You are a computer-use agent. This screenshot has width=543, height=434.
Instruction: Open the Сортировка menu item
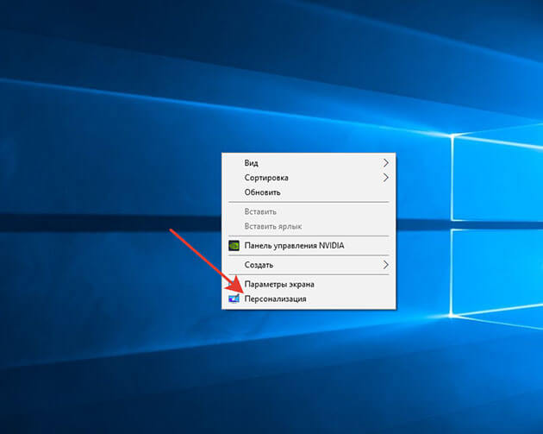tap(309, 178)
